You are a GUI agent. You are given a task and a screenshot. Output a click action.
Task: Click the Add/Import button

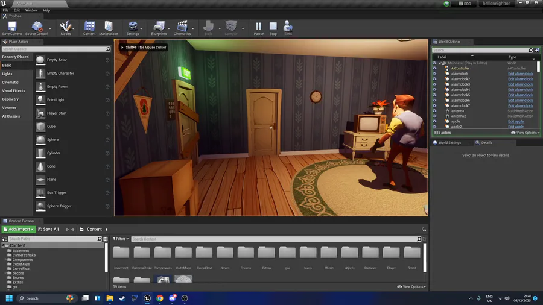(x=19, y=230)
